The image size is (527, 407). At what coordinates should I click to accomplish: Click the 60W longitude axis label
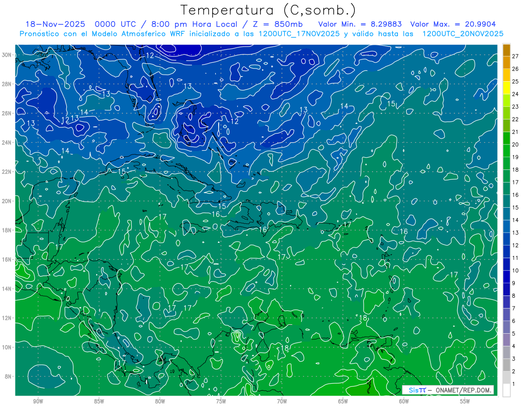pos(404,401)
